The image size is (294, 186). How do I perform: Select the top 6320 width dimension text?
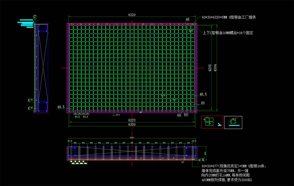[132, 15]
